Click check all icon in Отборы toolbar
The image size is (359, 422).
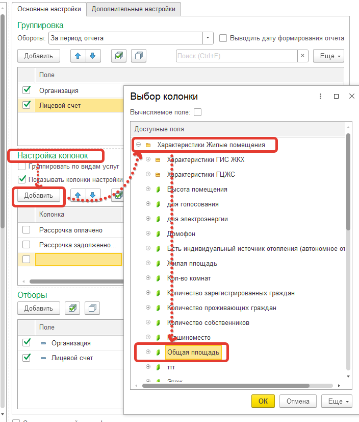pos(73,308)
